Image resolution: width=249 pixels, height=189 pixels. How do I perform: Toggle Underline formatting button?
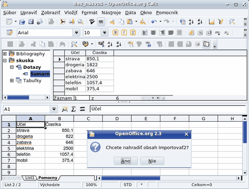(x=133, y=32)
